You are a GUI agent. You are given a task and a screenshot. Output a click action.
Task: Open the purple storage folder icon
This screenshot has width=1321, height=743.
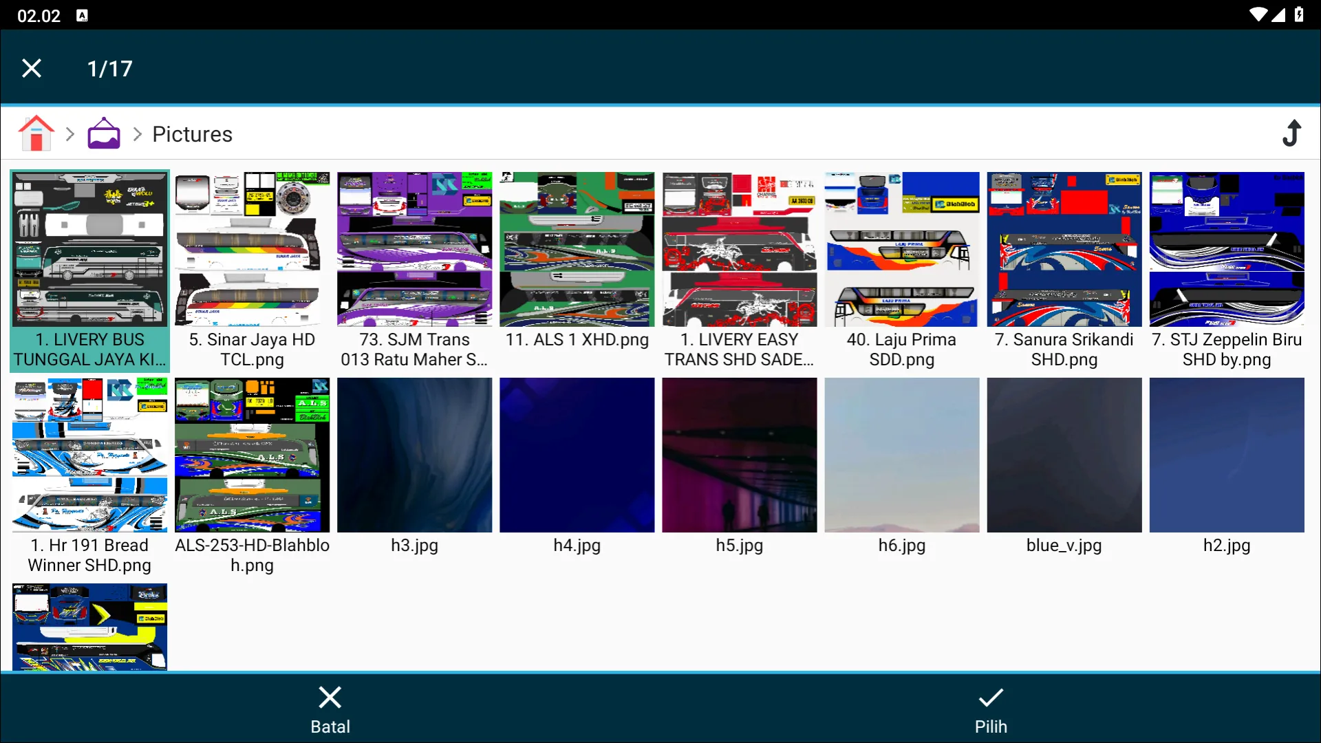(104, 133)
